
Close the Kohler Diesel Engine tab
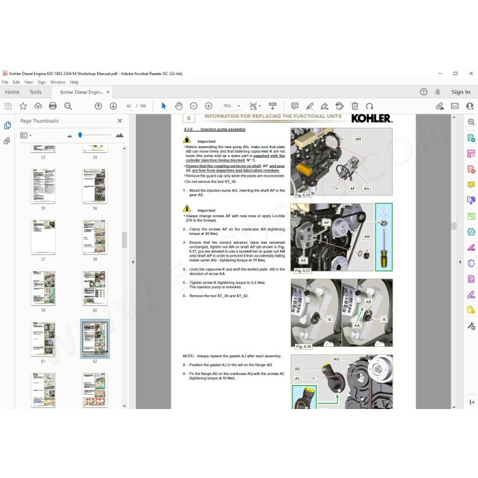click(108, 92)
